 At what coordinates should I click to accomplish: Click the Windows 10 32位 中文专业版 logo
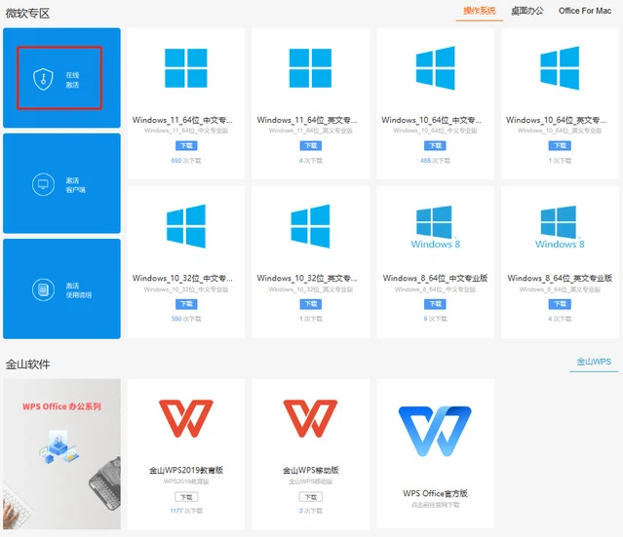[x=186, y=226]
